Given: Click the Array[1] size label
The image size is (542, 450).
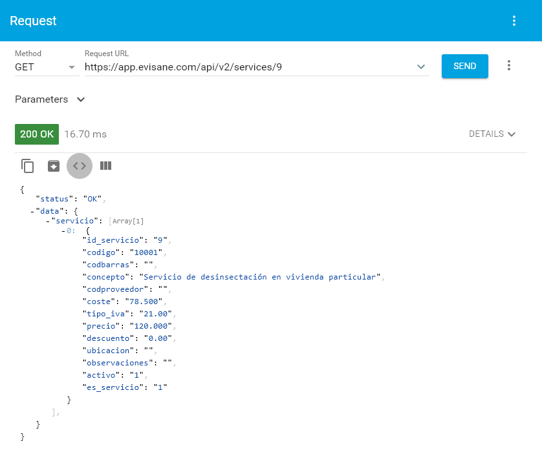Looking at the screenshot, I should tap(126, 221).
